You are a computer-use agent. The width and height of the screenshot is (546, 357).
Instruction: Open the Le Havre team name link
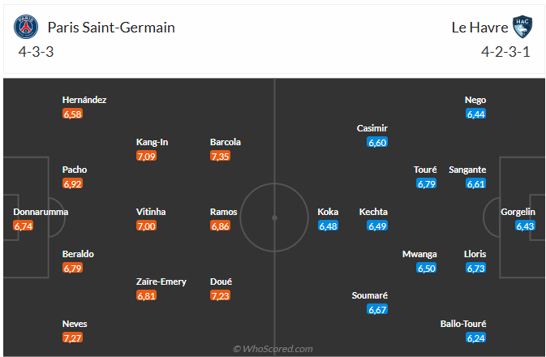click(x=477, y=28)
